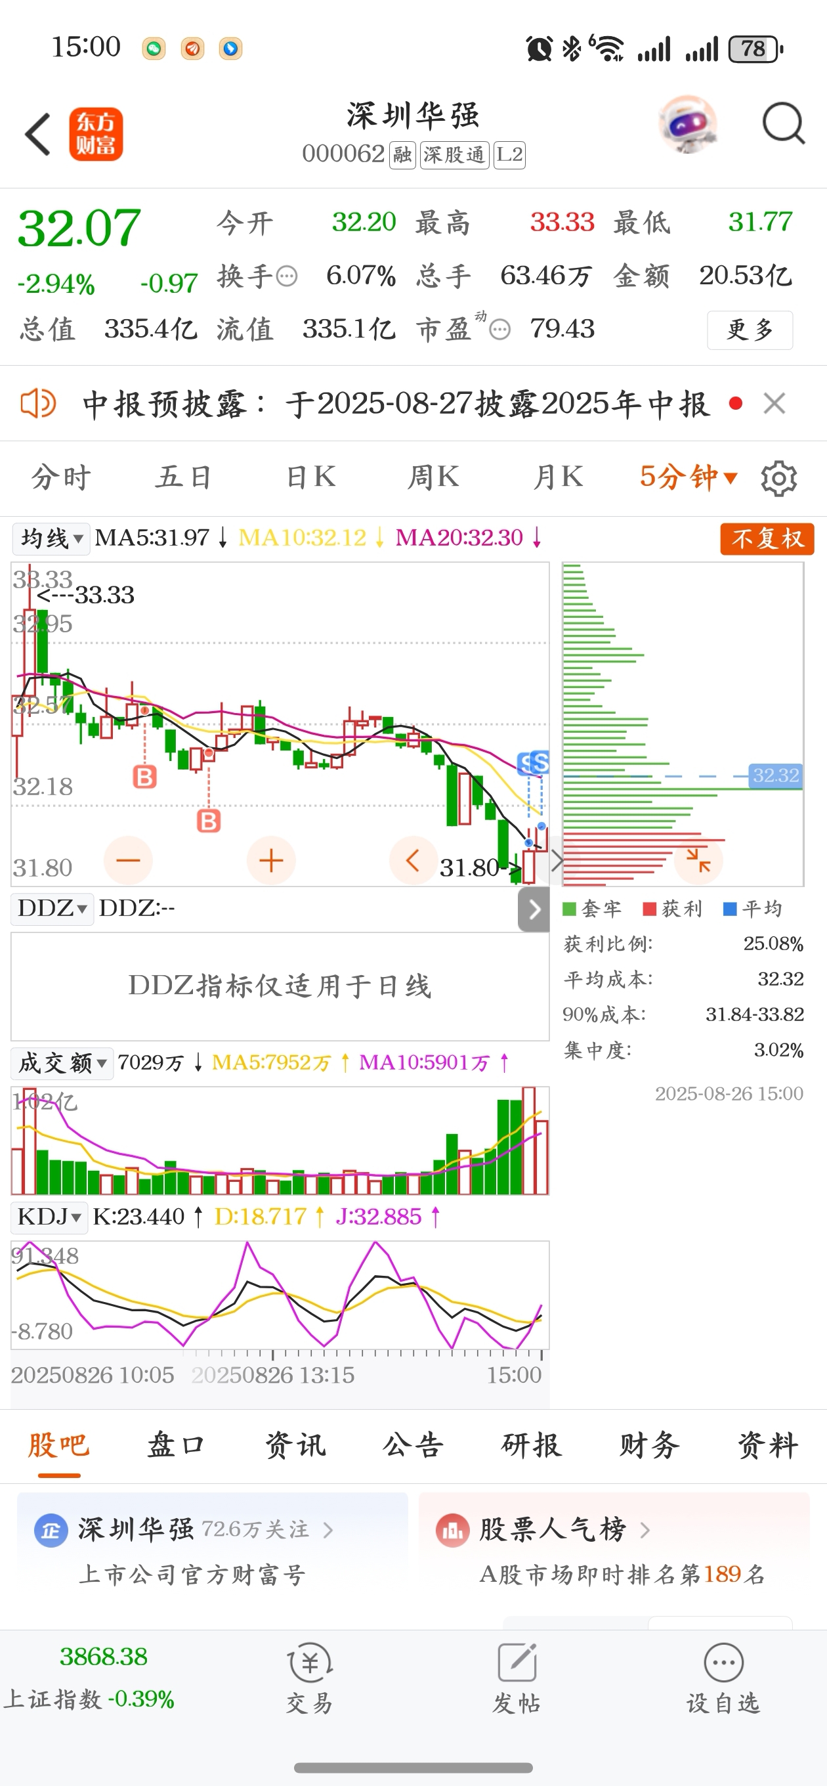This screenshot has width=827, height=1786.
Task: Tap the 换手 info bubble icon
Action: tap(287, 276)
